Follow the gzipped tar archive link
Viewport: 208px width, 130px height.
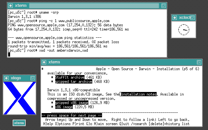(x=74, y=82)
